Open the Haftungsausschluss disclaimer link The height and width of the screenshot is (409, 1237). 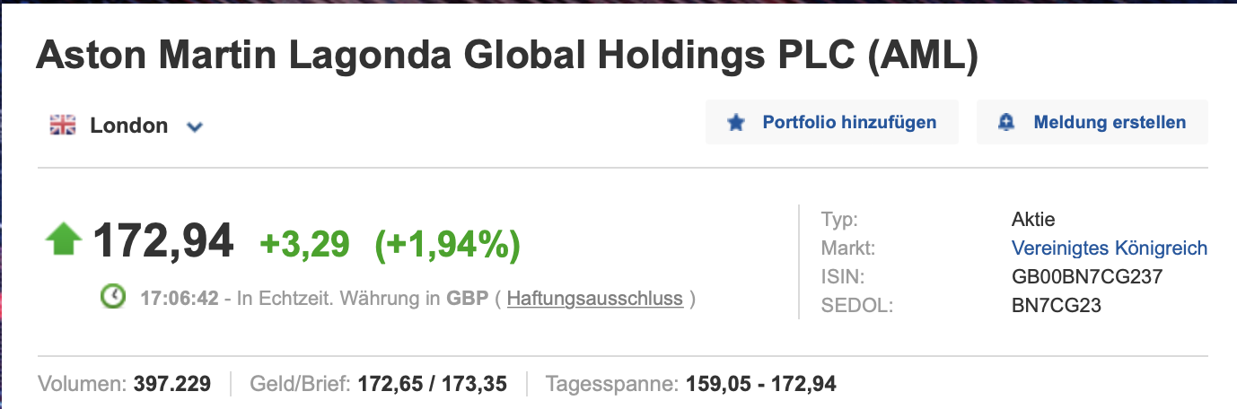click(x=594, y=298)
